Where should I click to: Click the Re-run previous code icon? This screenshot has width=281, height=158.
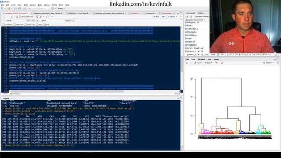pos(163,17)
